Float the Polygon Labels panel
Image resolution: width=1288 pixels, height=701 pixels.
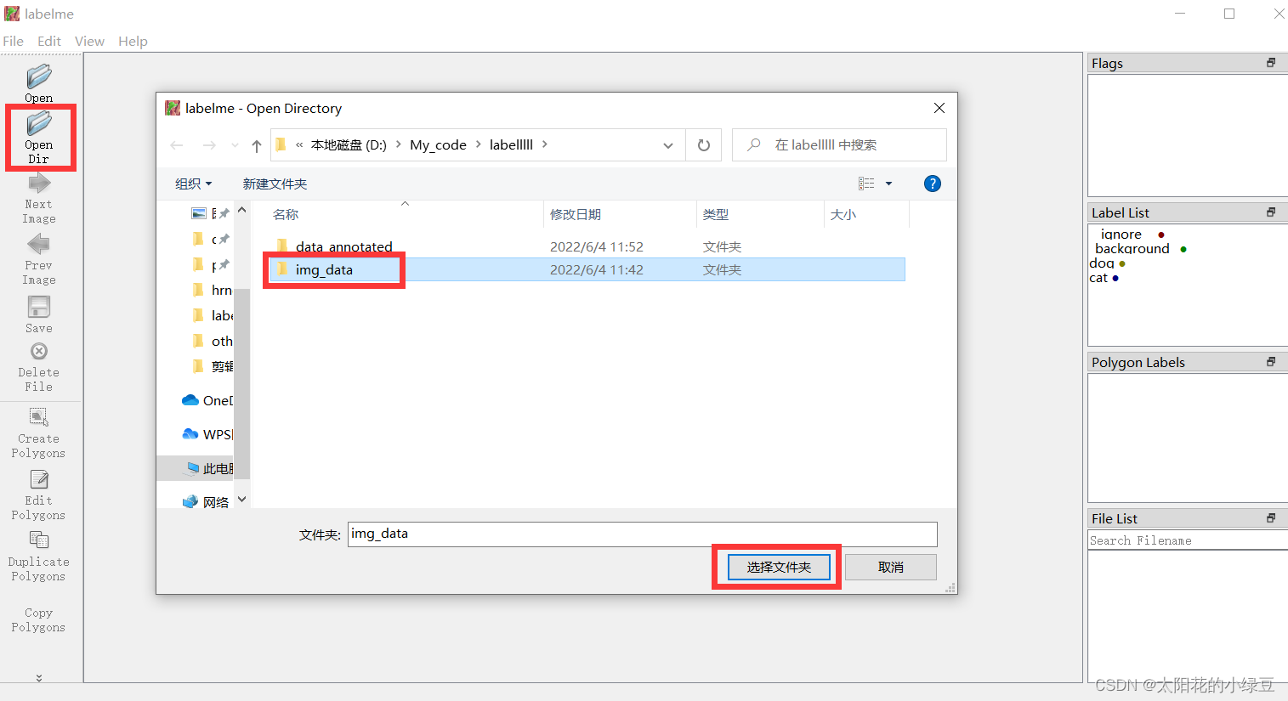coord(1271,362)
